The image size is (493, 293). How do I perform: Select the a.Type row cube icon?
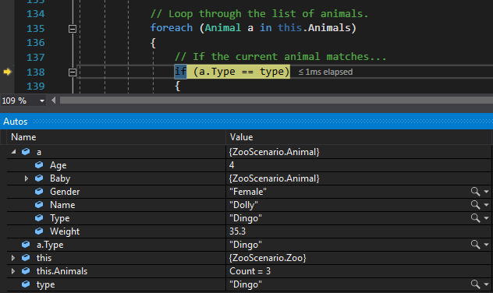(26, 245)
